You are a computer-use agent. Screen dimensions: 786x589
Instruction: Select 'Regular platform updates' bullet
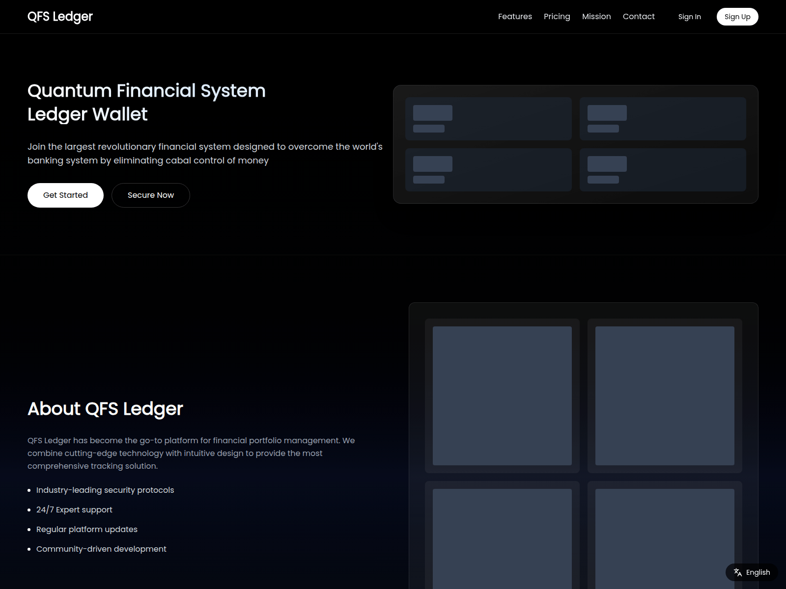87,529
